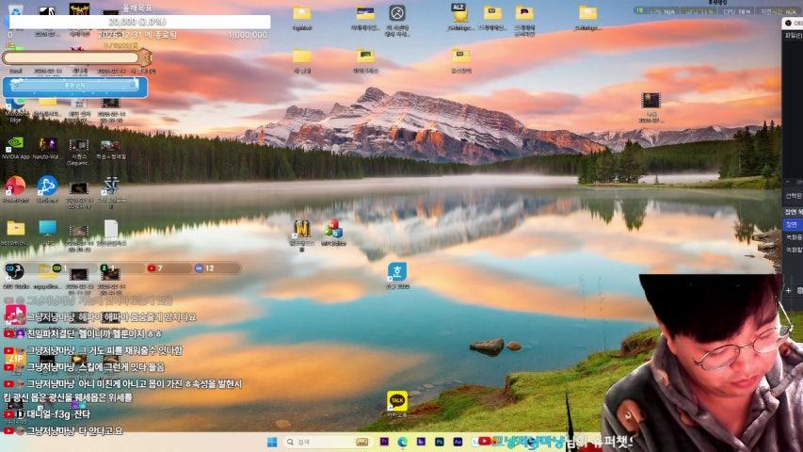Click the YouTube chat counter showing 7

[155, 268]
